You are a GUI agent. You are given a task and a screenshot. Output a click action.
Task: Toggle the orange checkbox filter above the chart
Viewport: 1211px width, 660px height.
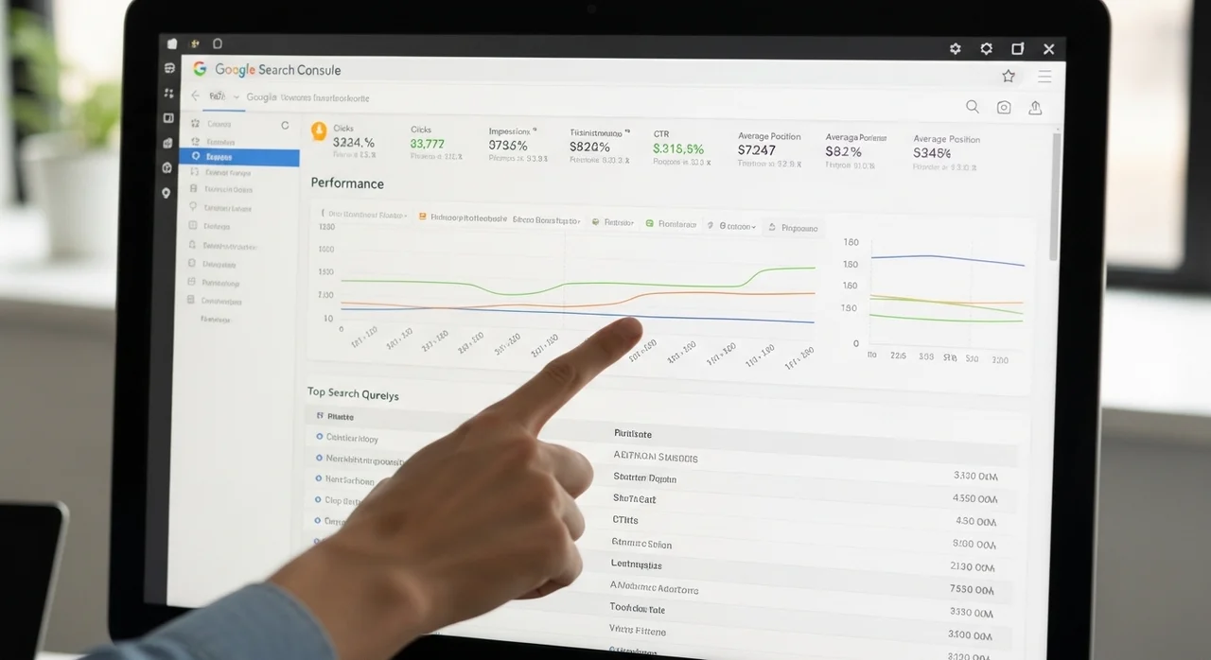pos(422,217)
